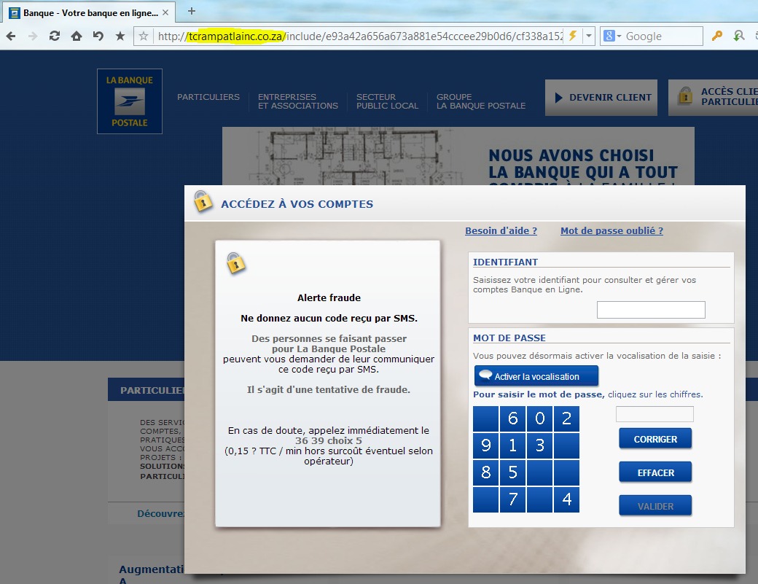
Task: Click the password display field
Action: (655, 414)
